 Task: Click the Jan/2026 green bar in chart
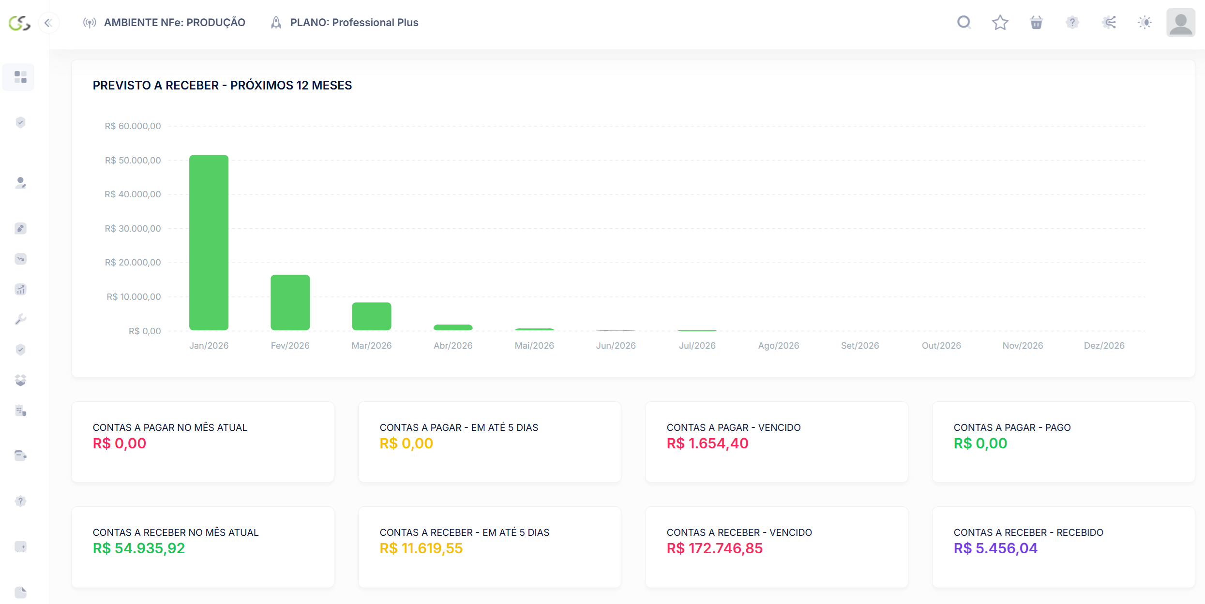click(209, 242)
